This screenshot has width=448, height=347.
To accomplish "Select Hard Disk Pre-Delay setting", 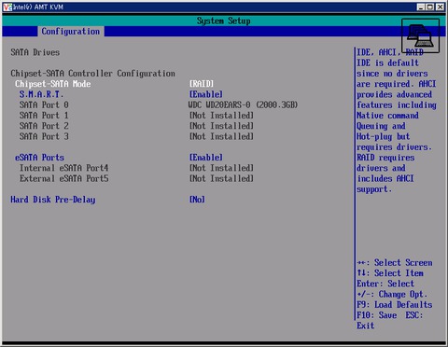I will click(53, 200).
